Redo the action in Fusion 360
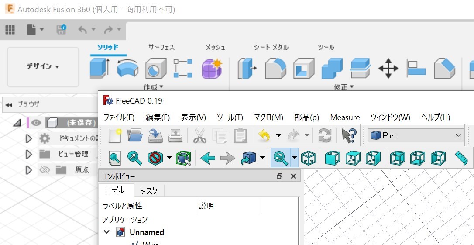474x245 pixels. point(108,30)
